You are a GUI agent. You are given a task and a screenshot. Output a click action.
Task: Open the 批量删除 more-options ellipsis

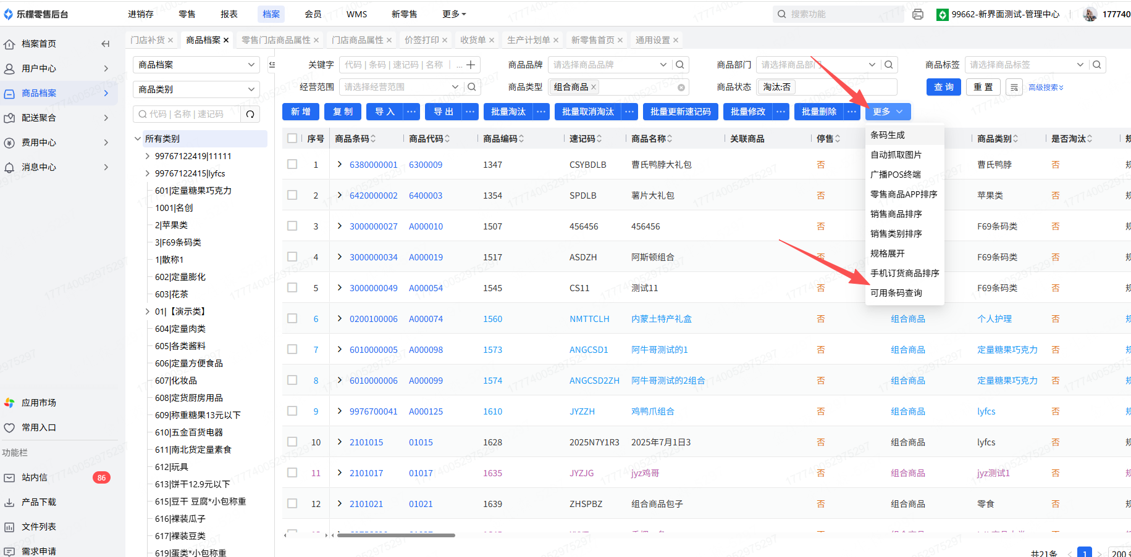[852, 112]
